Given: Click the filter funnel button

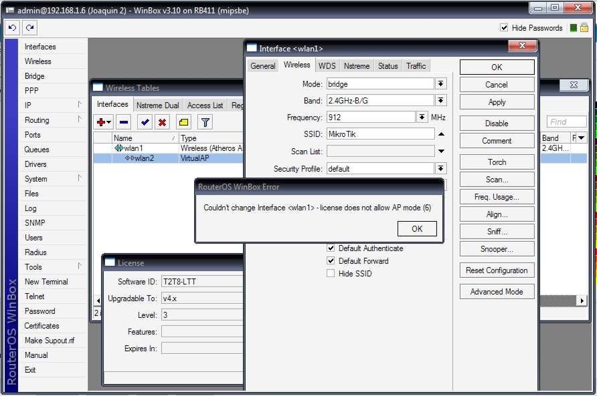Looking at the screenshot, I should coord(205,122).
